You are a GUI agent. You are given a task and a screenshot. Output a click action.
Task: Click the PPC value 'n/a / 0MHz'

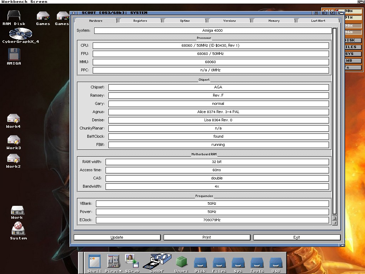(x=210, y=70)
